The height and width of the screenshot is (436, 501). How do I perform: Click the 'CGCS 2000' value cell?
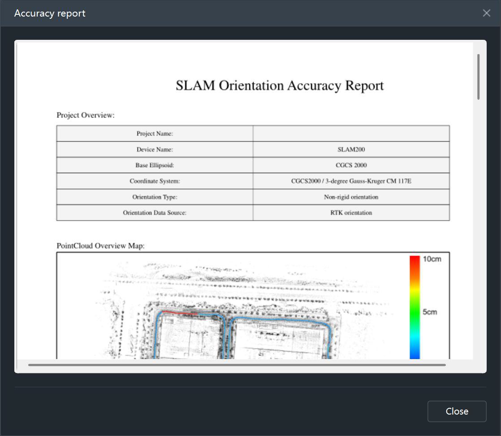coord(351,165)
